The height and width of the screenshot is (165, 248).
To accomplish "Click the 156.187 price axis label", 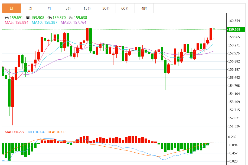I will pos(234,70).
